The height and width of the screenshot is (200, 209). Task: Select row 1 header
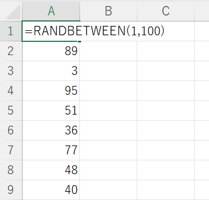click(x=11, y=31)
